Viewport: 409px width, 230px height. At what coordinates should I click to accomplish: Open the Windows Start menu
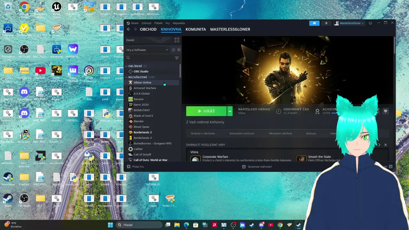click(110, 225)
